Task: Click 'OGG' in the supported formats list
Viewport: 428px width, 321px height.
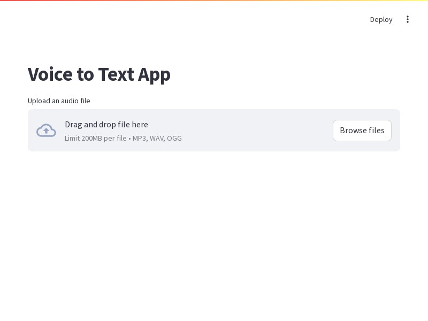Action: (x=174, y=139)
